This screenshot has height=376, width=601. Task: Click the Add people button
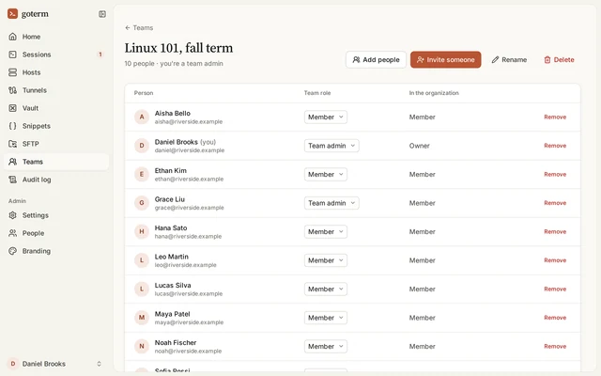click(x=376, y=59)
